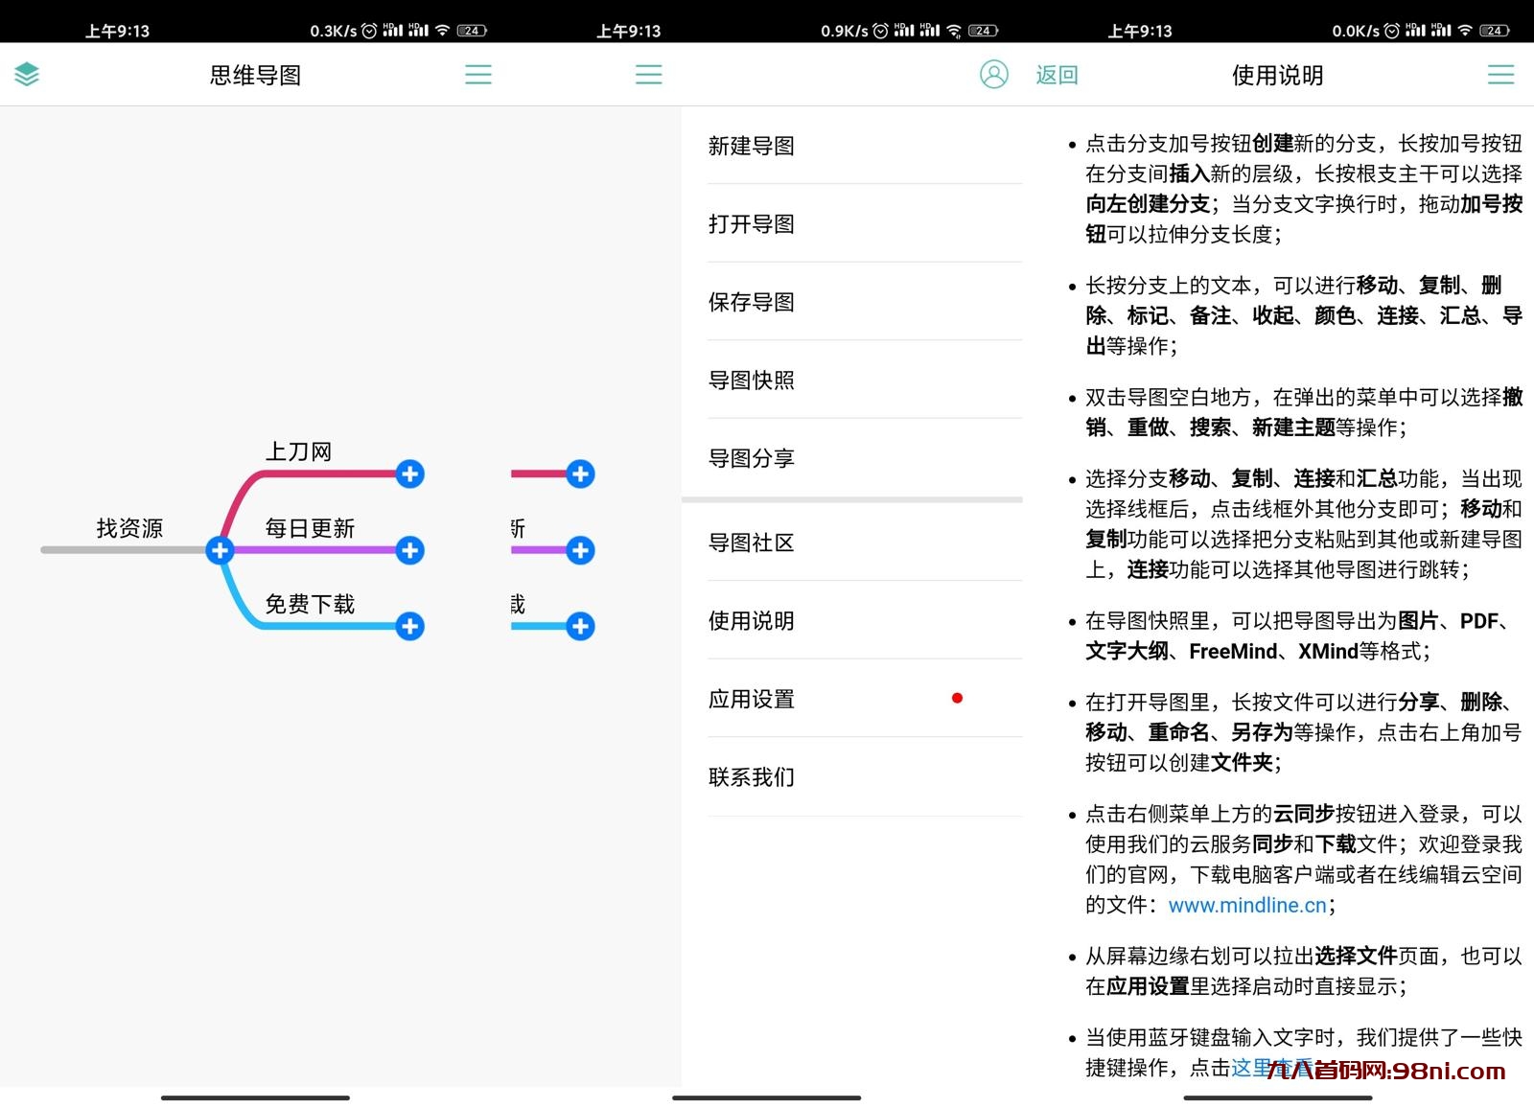Open 导图快照 menu item
1534x1108 pixels.
tap(852, 381)
